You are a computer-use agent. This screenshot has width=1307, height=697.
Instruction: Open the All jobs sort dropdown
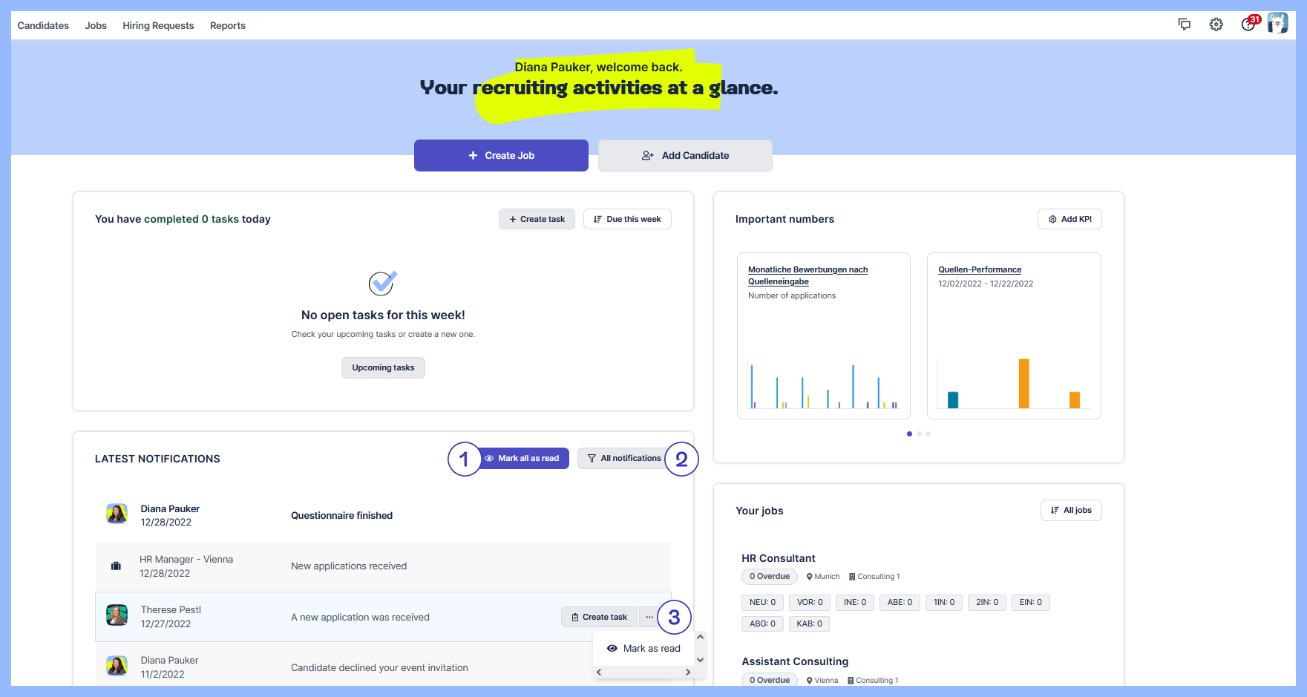pyautogui.click(x=1070, y=511)
